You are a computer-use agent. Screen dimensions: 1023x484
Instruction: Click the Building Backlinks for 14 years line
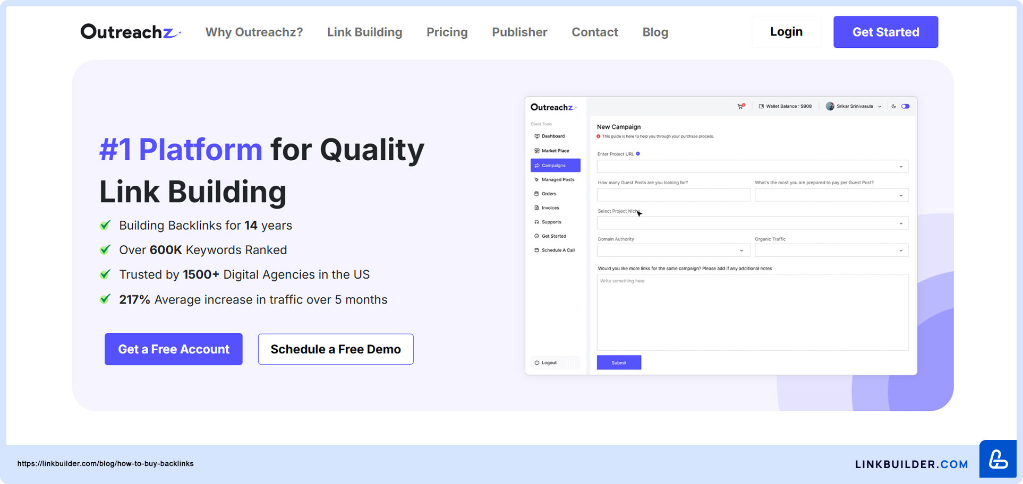[206, 226]
